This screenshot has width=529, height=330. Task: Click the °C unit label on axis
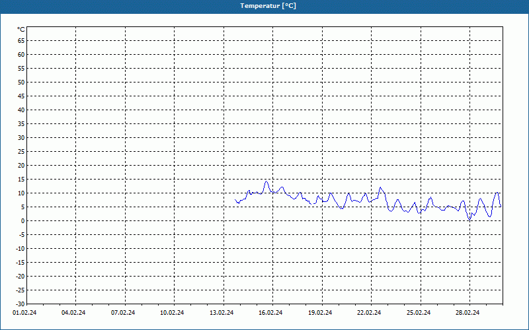click(x=21, y=30)
